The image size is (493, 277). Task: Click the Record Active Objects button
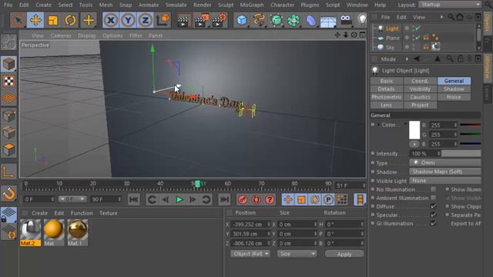click(x=243, y=200)
